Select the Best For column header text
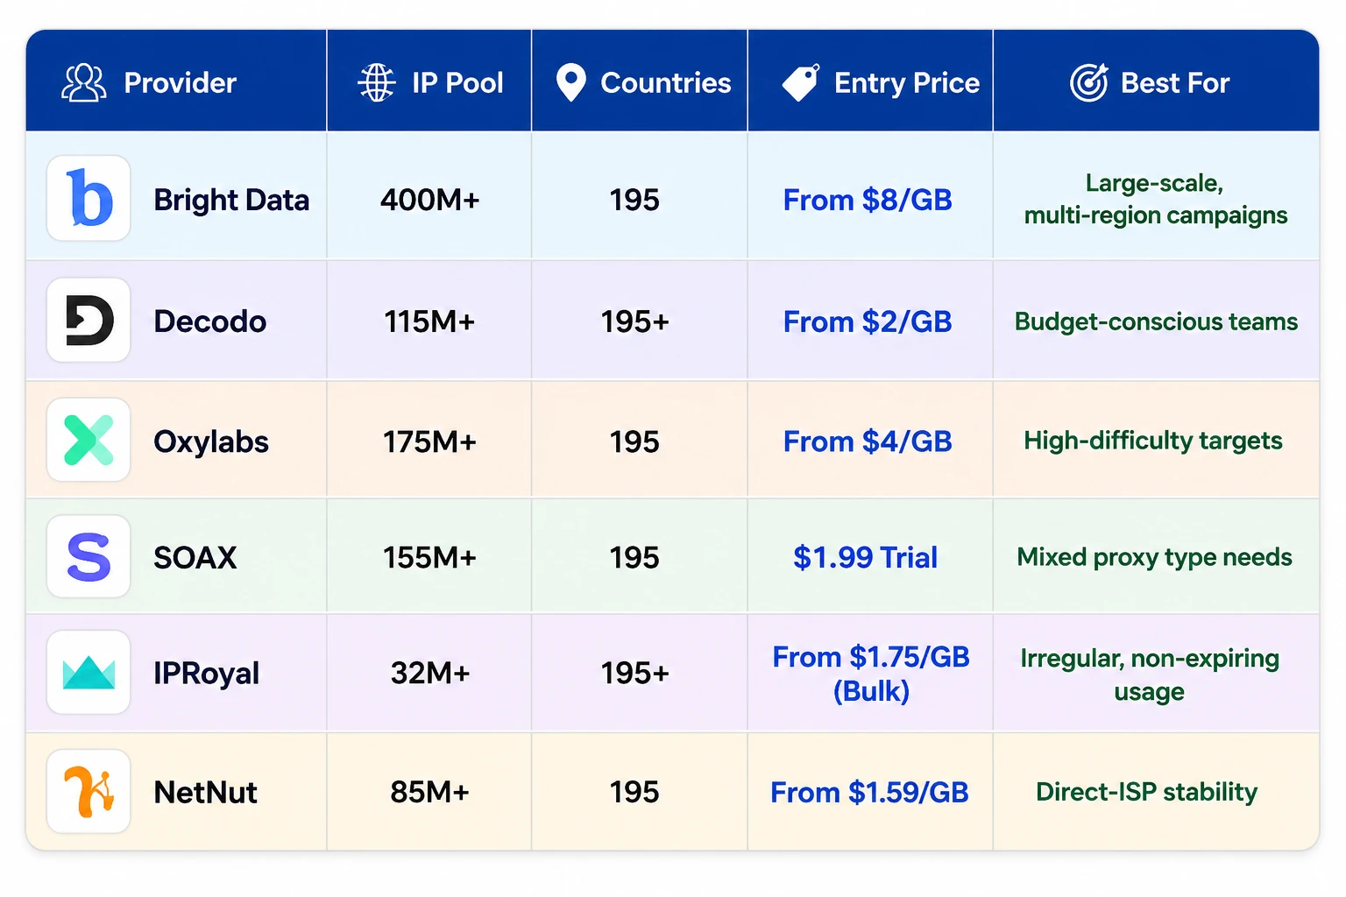The width and height of the screenshot is (1346, 897). pyautogui.click(x=1175, y=83)
